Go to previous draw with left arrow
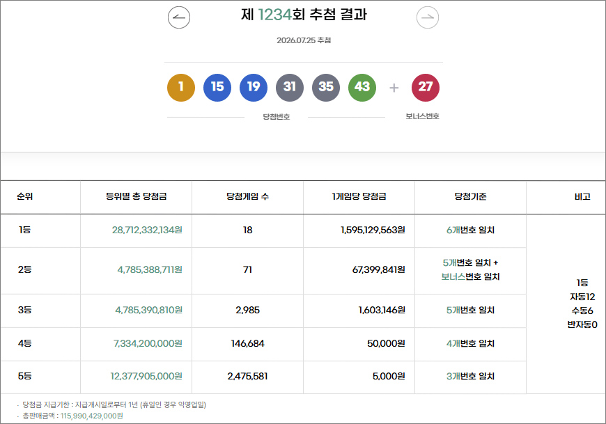The width and height of the screenshot is (606, 424). click(179, 17)
